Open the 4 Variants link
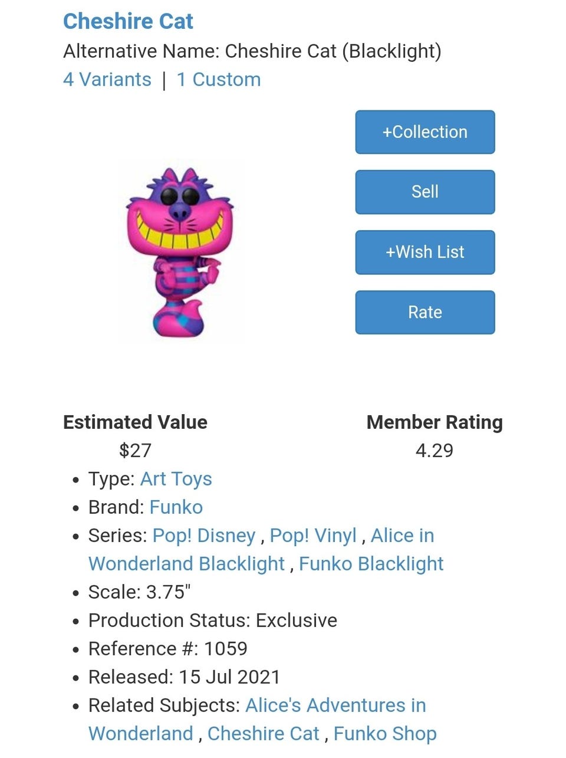Viewport: 566px width, 758px height. click(107, 80)
